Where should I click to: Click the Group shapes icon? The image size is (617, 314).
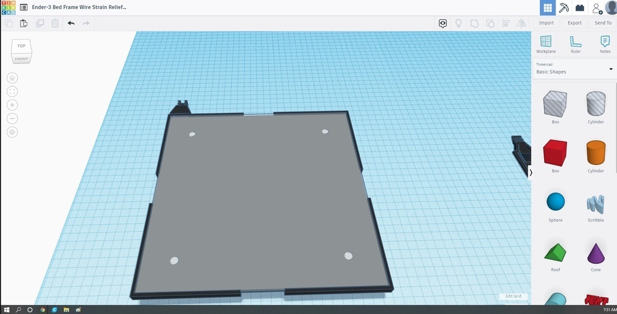click(x=475, y=23)
